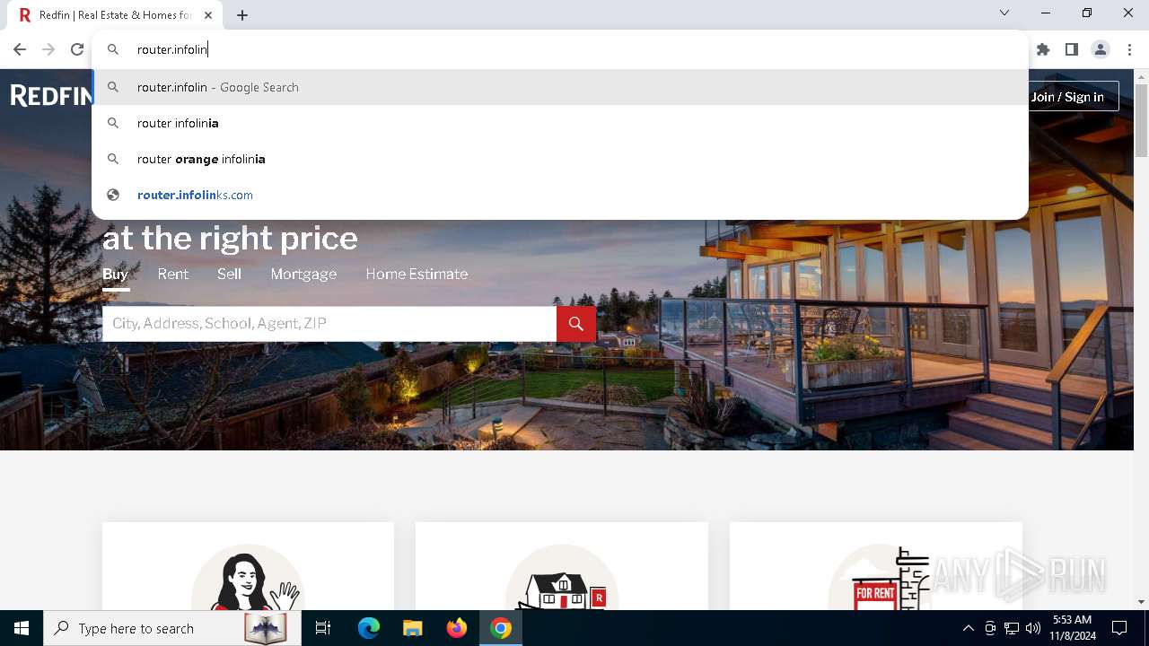Open a new tab with plus icon
The height and width of the screenshot is (646, 1149).
click(242, 15)
